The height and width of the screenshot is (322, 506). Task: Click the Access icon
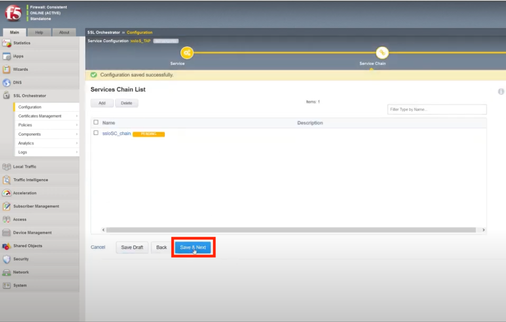(6, 219)
